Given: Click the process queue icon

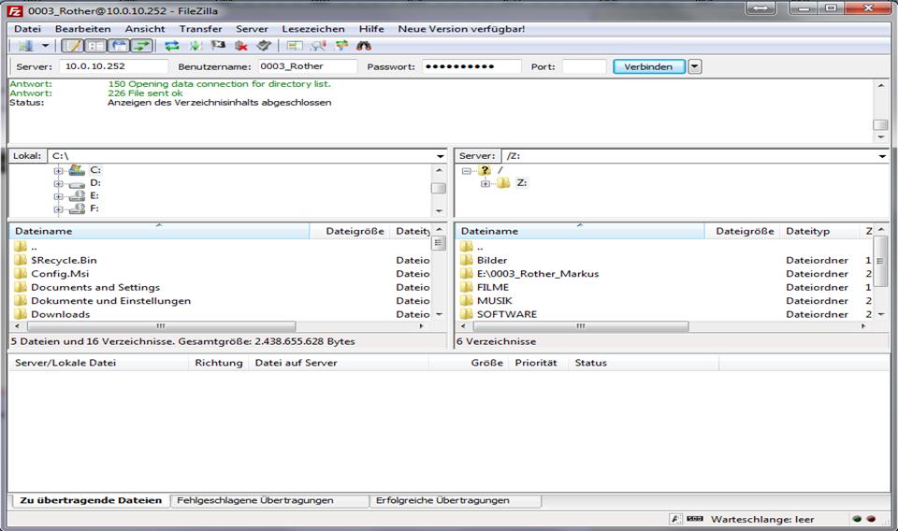Looking at the screenshot, I should pyautogui.click(x=196, y=45).
